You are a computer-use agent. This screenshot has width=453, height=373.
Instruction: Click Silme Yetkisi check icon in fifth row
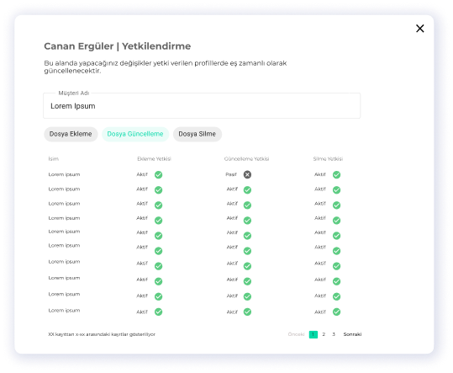[x=336, y=236]
